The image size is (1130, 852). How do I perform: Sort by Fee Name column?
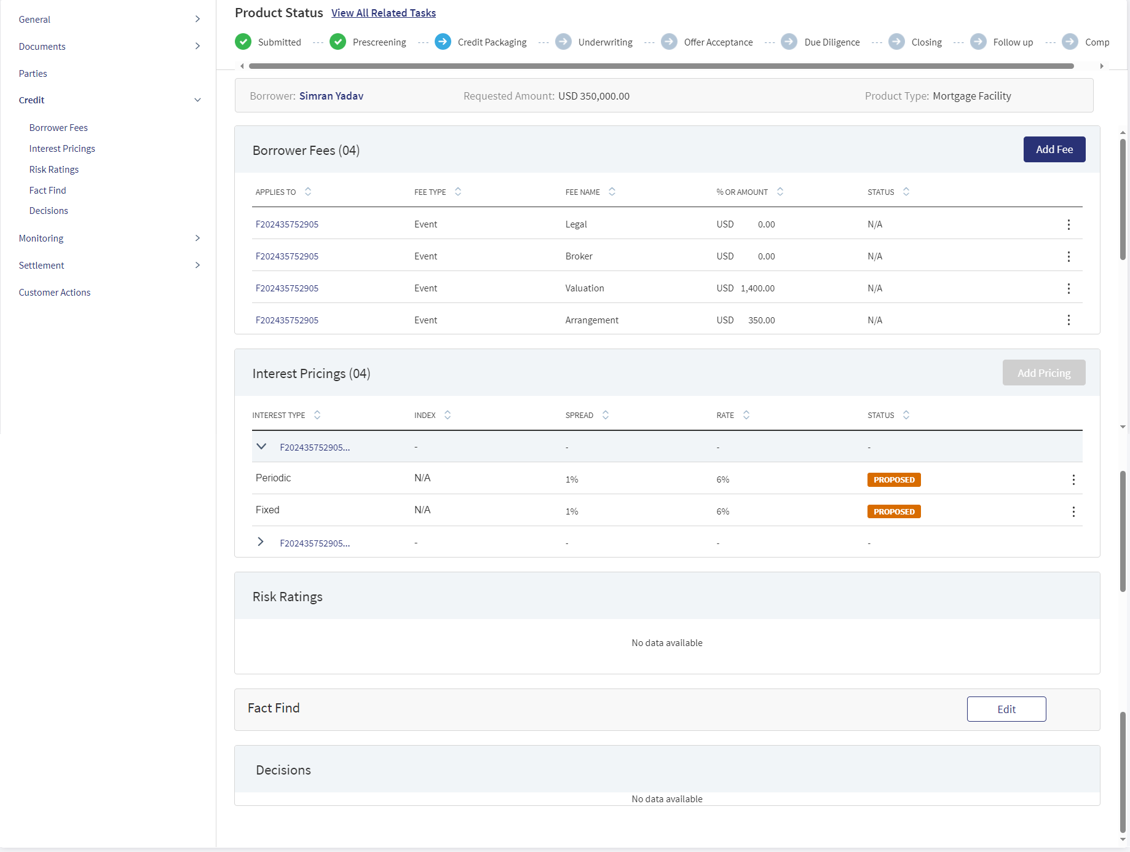tap(612, 192)
